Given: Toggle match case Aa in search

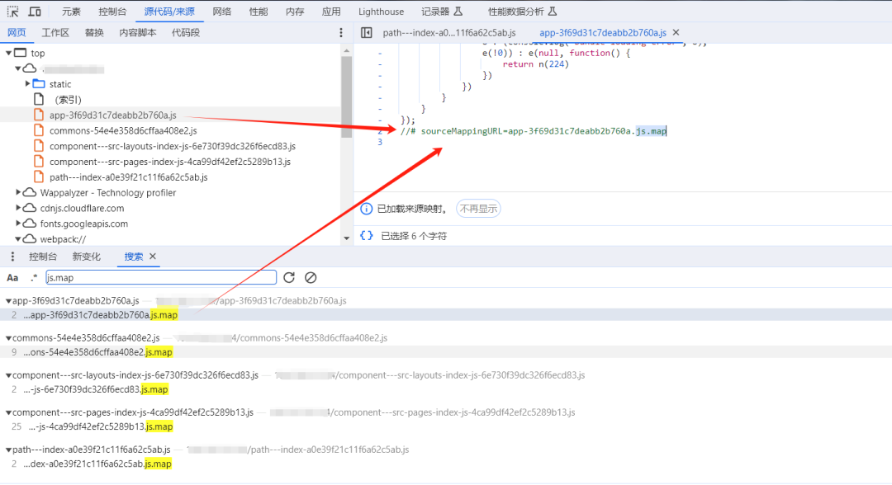Looking at the screenshot, I should (12, 278).
